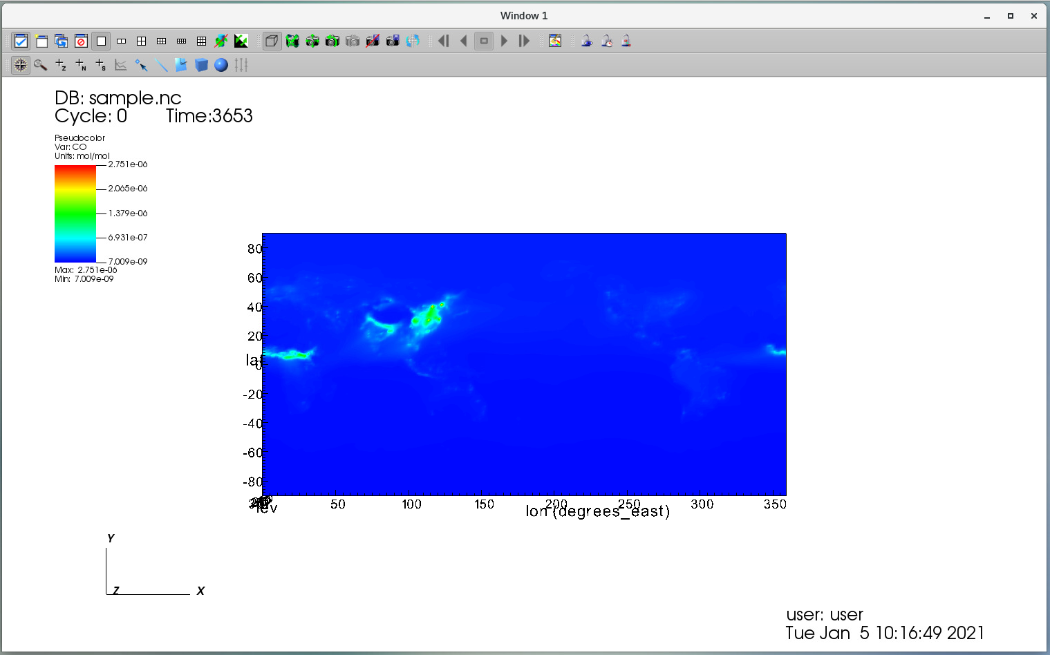Delete the active window

point(81,41)
